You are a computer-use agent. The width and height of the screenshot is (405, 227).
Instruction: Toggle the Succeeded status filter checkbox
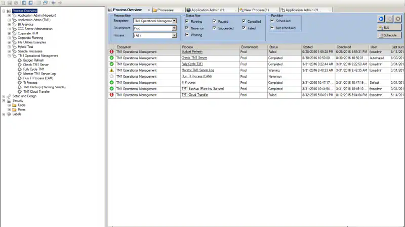click(214, 28)
